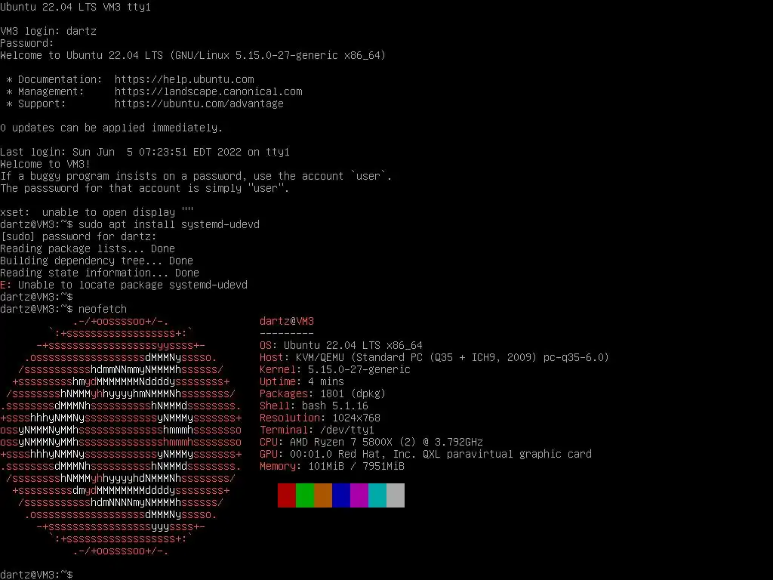Click the 'Packages: 1801 (dpkg)' line

coord(323,393)
